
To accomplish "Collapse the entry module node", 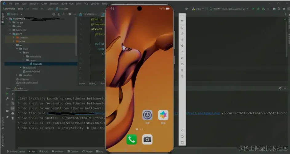I will click(10, 34).
